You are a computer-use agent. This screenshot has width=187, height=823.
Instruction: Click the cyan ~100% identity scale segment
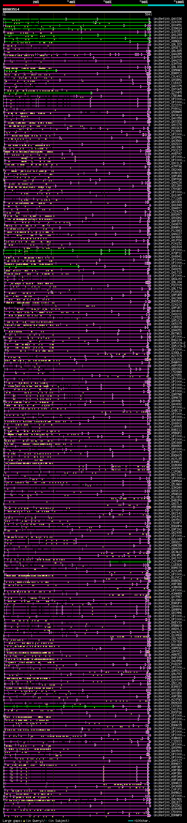pos(166,5)
